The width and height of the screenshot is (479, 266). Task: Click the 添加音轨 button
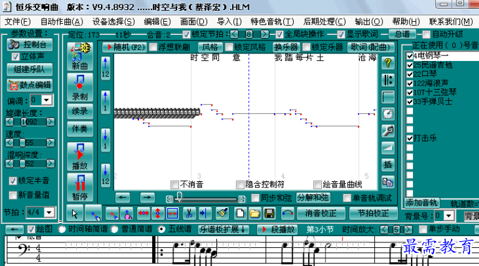coord(422,202)
